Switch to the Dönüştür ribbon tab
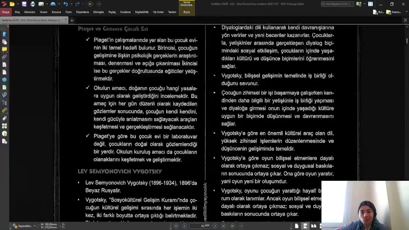Viewport: 409px width, 230px height. coord(99,12)
